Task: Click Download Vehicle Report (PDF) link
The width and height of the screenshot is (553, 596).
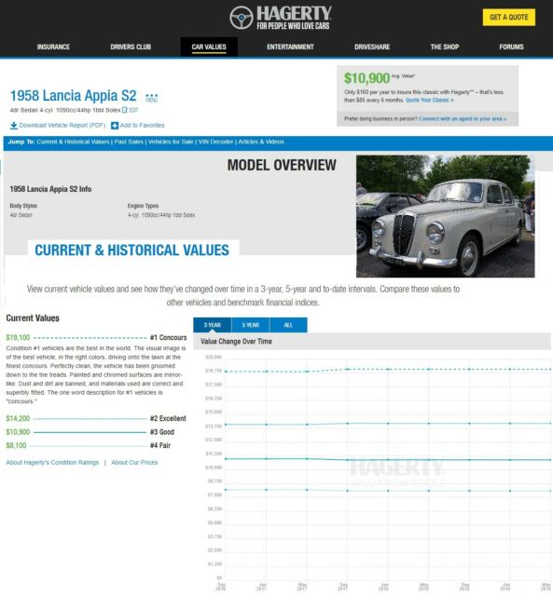Action: coord(62,126)
